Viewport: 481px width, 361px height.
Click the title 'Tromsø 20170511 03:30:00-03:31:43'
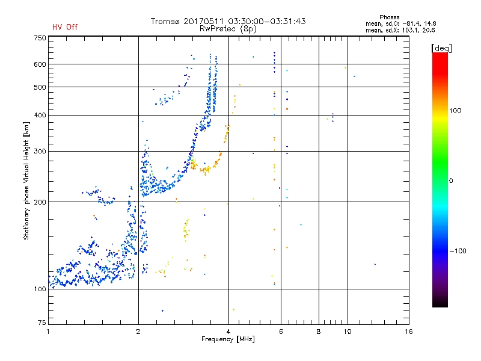[x=228, y=21]
